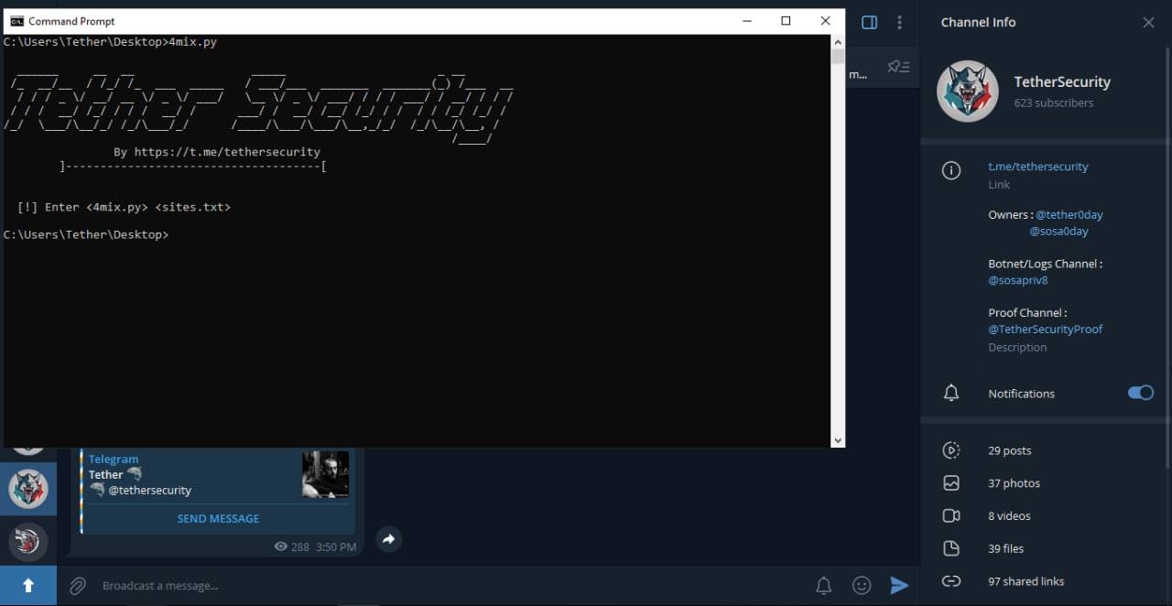Click the '623 subscribers' text
Screen dimensions: 1172x606
[x=1053, y=103]
